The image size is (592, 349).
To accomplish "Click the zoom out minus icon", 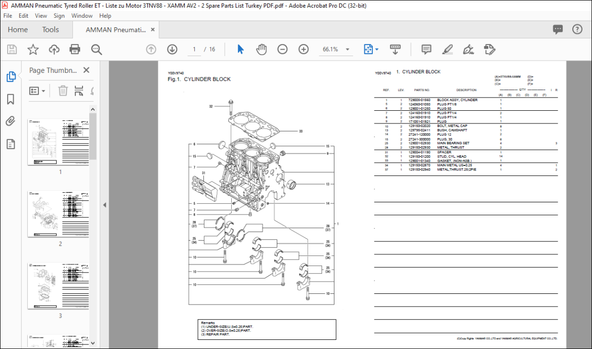I will tap(282, 50).
